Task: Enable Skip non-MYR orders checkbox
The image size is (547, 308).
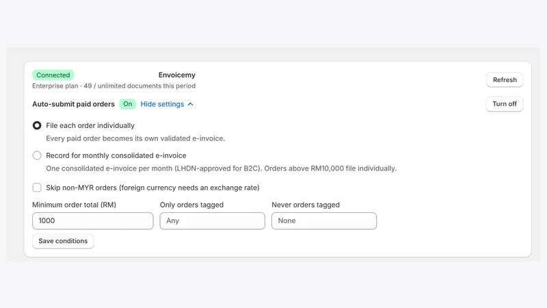Action: click(x=37, y=188)
